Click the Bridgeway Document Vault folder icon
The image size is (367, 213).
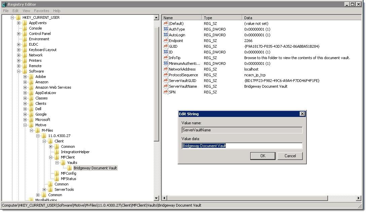[70, 168]
